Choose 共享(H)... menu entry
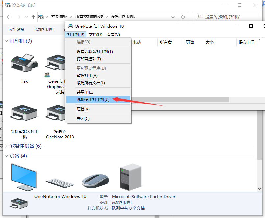The width and height of the screenshot is (265, 218). (x=98, y=92)
